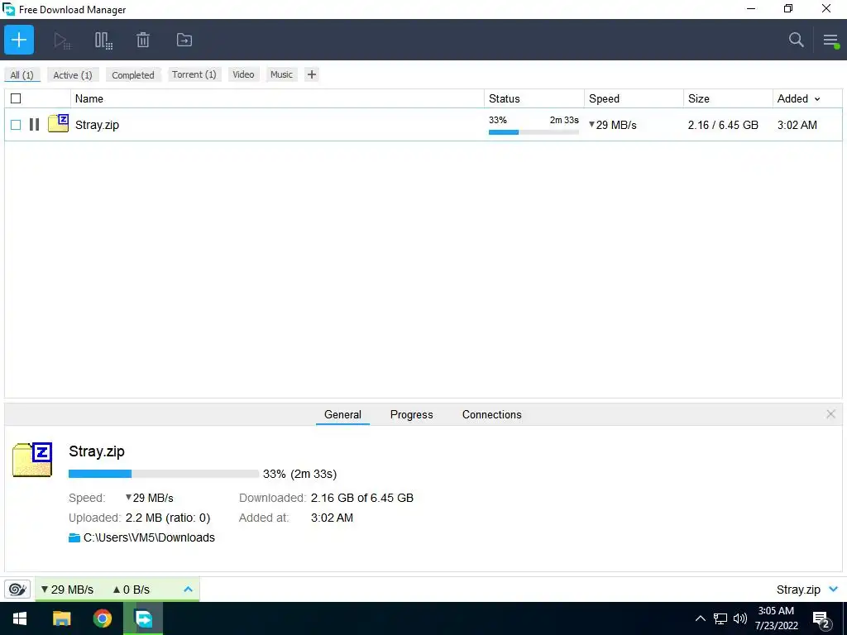This screenshot has height=635, width=847.
Task: Close the bottom details panel
Action: coord(830,414)
